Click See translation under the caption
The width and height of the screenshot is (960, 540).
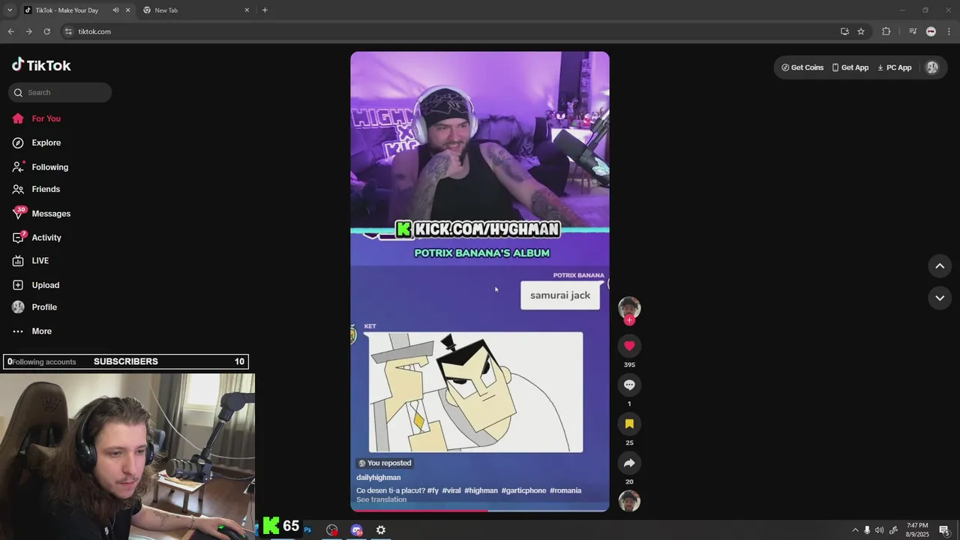pos(381,499)
